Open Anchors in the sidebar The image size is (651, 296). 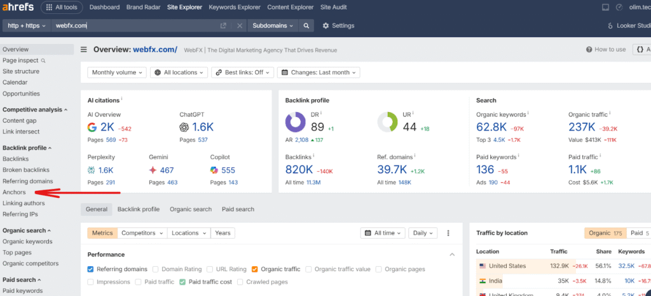point(13,192)
